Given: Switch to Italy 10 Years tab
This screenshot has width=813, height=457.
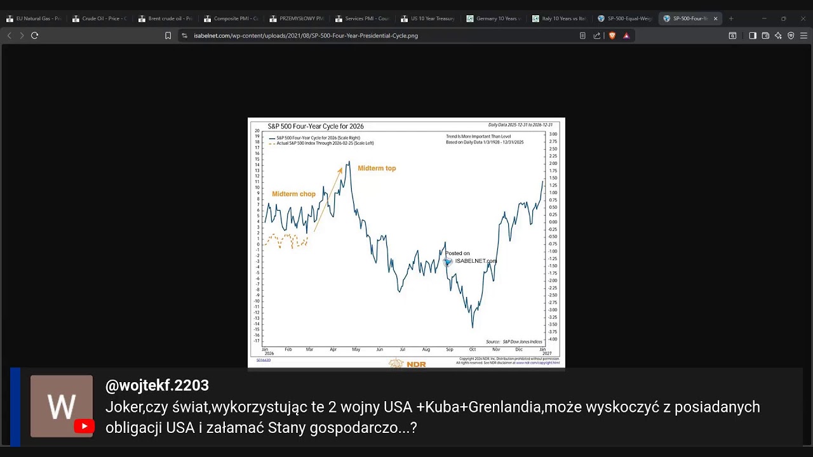Looking at the screenshot, I should 559,18.
